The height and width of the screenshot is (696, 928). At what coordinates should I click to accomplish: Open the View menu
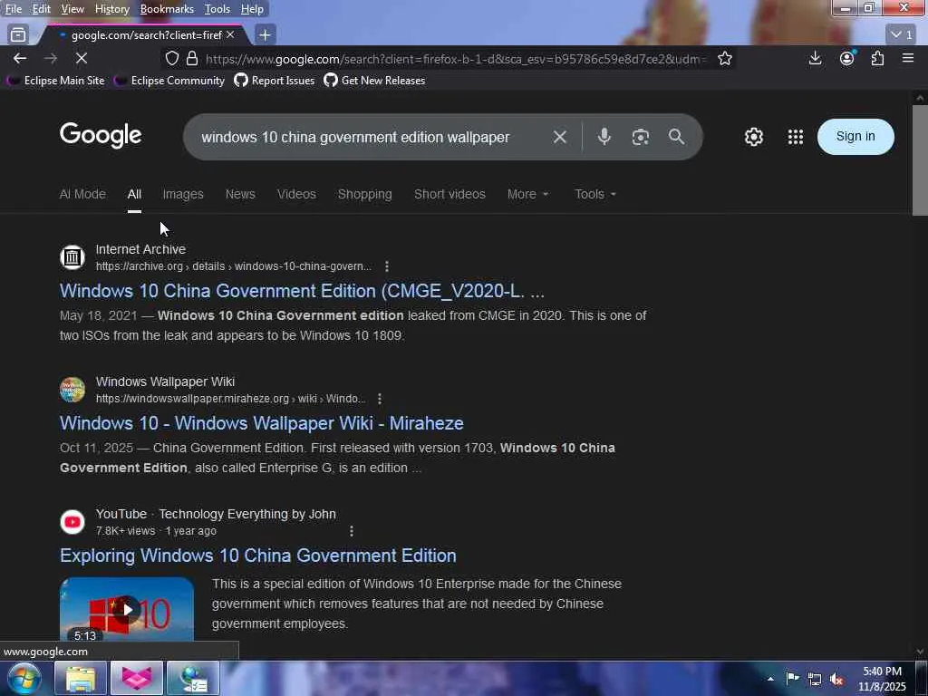coord(72,9)
